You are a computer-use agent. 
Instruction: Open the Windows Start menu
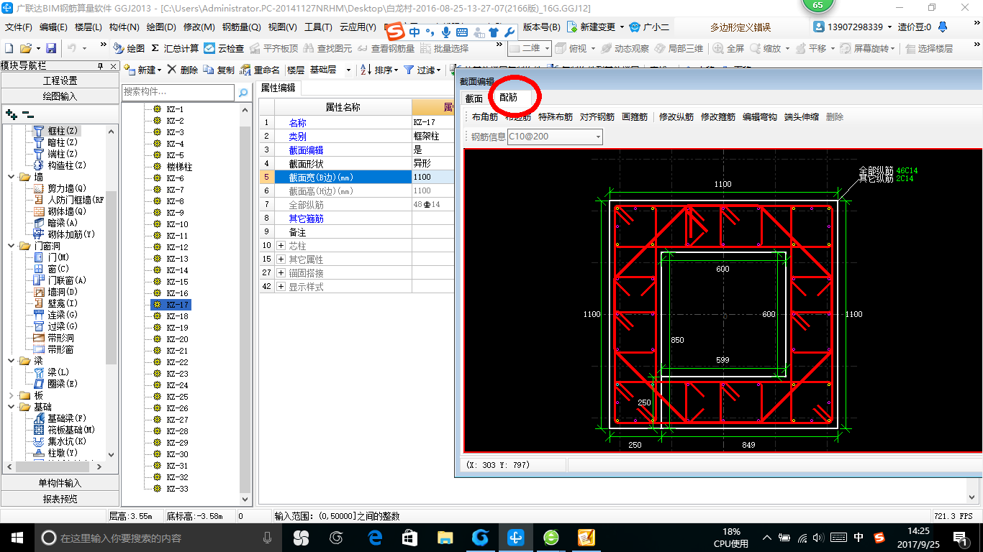[x=17, y=537]
